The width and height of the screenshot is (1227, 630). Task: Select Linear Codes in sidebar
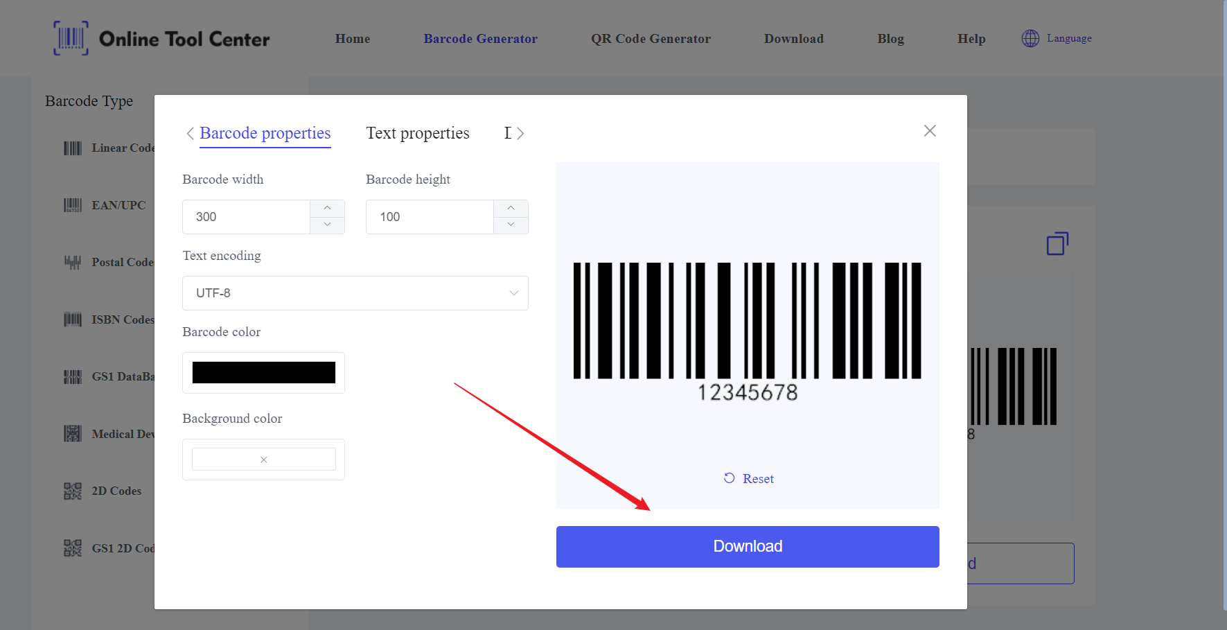coord(123,148)
